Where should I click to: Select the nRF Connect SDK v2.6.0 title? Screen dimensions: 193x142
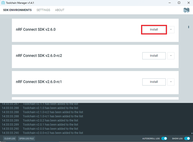click(36, 30)
